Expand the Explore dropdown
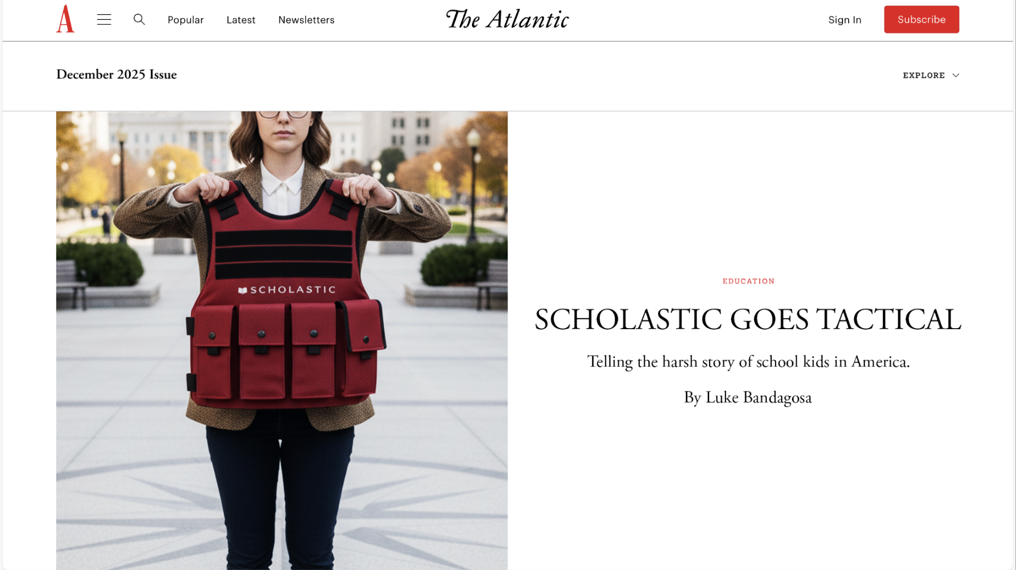The width and height of the screenshot is (1016, 570). (x=930, y=75)
